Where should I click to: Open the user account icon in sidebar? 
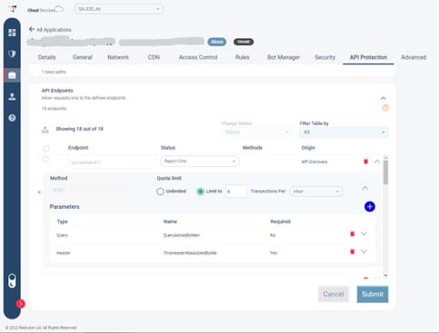[12, 96]
